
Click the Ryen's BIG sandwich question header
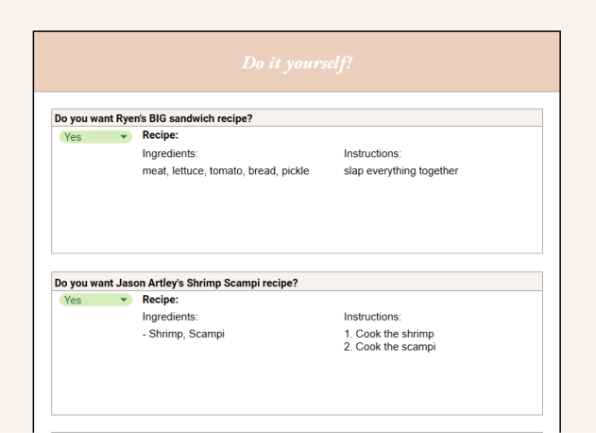pos(154,118)
